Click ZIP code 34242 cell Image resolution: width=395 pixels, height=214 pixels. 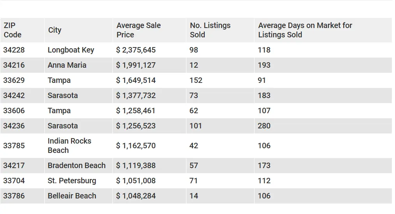pyautogui.click(x=22, y=95)
